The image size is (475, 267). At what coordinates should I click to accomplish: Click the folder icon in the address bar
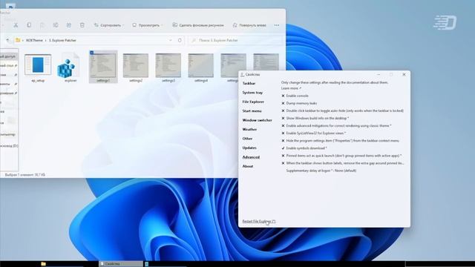click(18, 40)
